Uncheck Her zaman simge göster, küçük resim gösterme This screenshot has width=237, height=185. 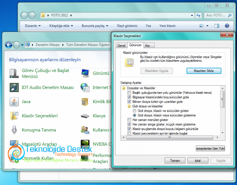tap(129, 124)
